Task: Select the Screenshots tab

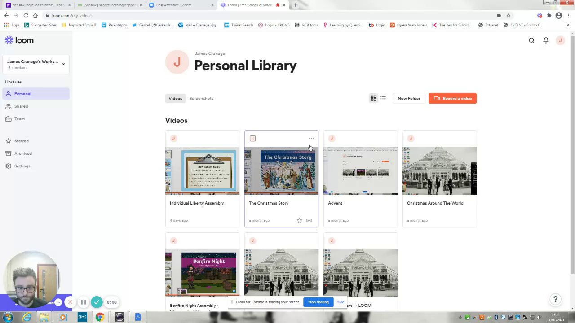Action: pos(201,98)
